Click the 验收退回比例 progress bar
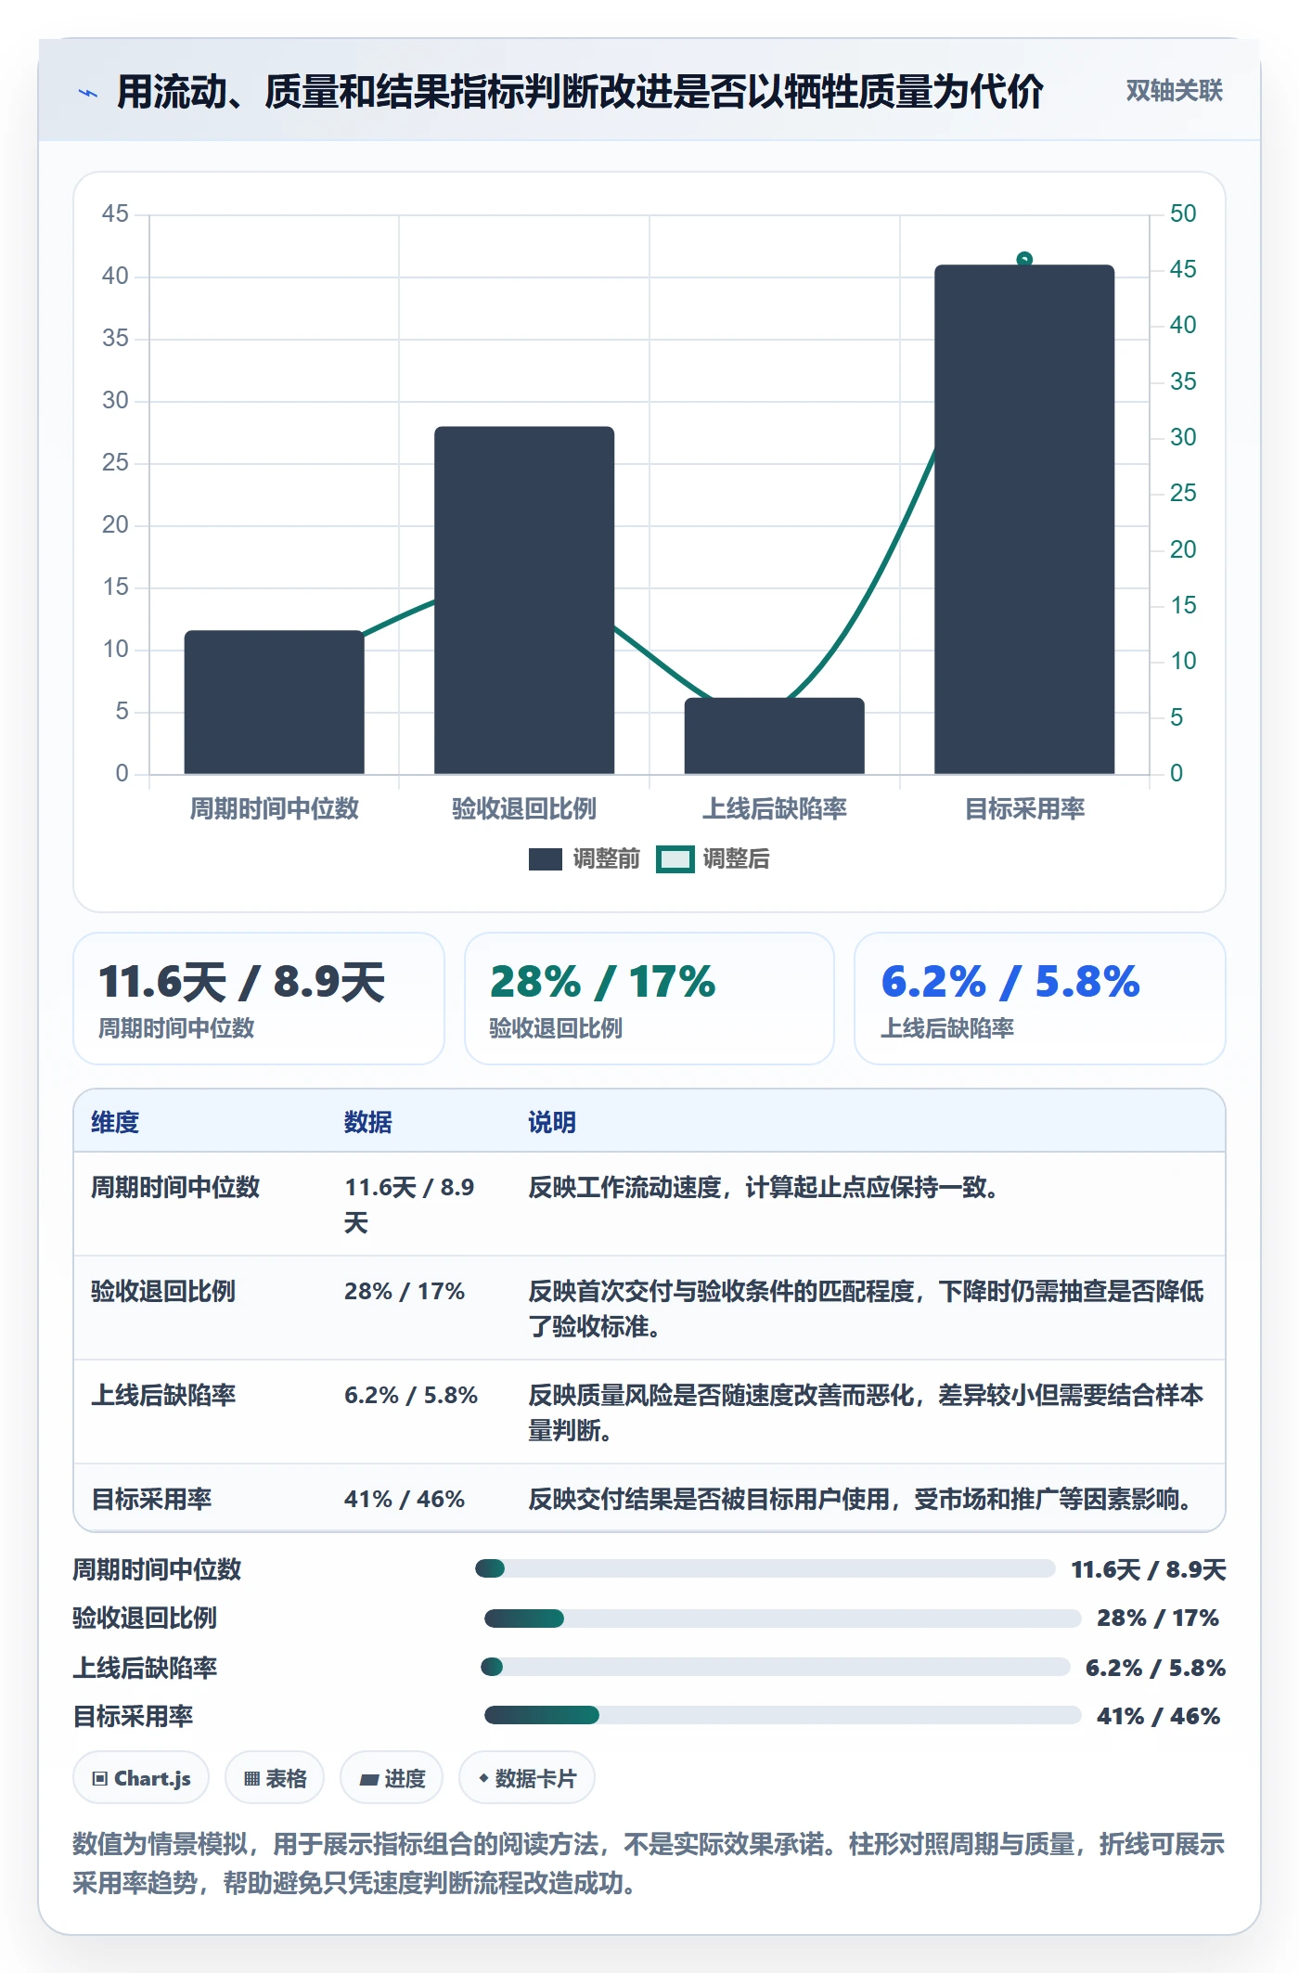 (x=783, y=1618)
